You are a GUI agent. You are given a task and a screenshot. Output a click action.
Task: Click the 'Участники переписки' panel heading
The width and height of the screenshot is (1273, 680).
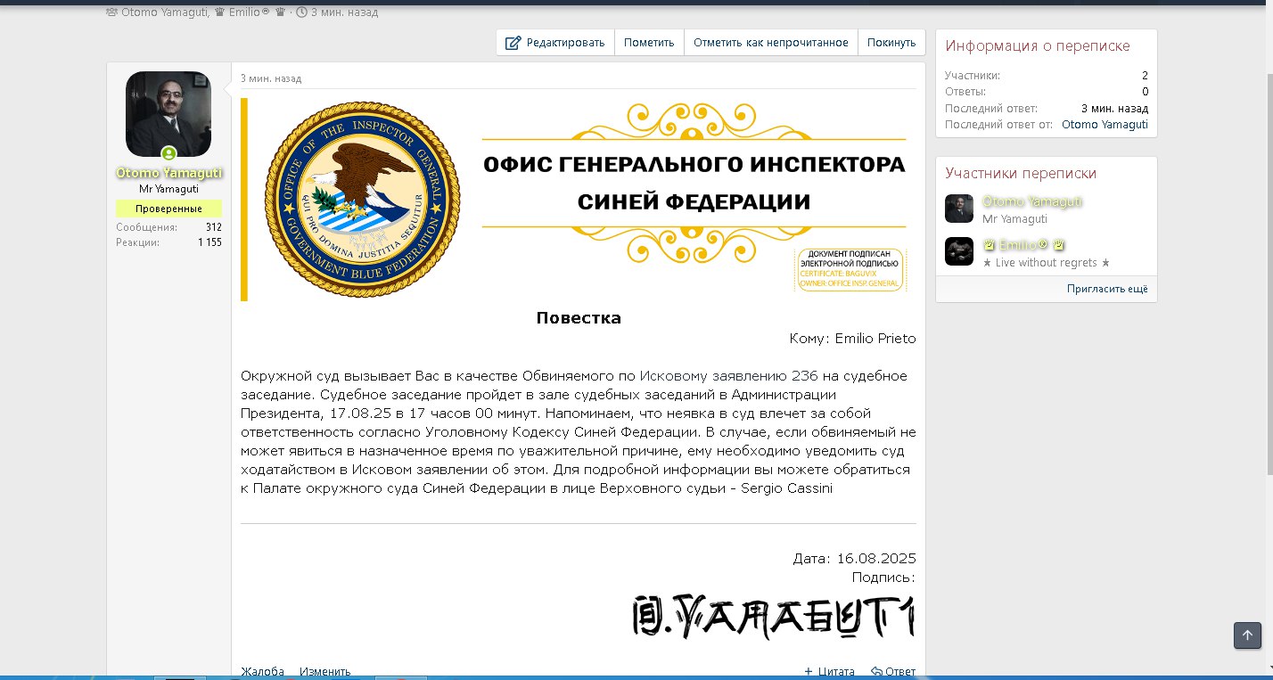[x=1021, y=173]
